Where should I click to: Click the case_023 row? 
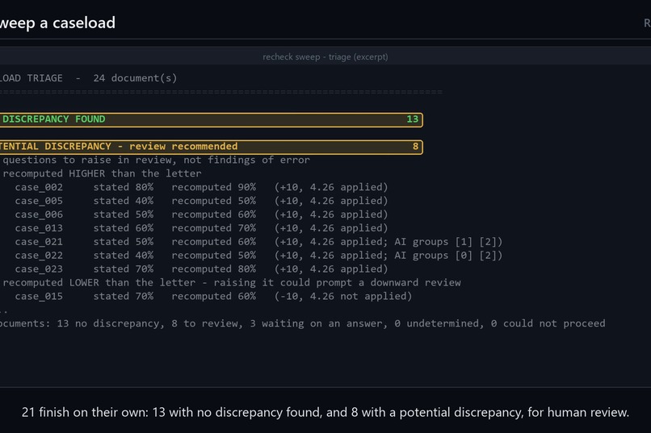pyautogui.click(x=201, y=269)
